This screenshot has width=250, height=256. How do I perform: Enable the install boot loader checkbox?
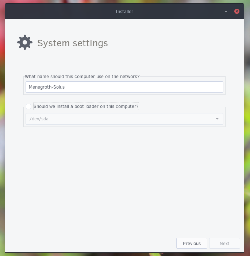28,106
